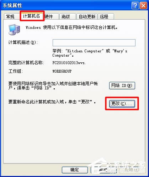The image size is (149, 177).
Task: Click the computer monitor icon
Action: 14,30
